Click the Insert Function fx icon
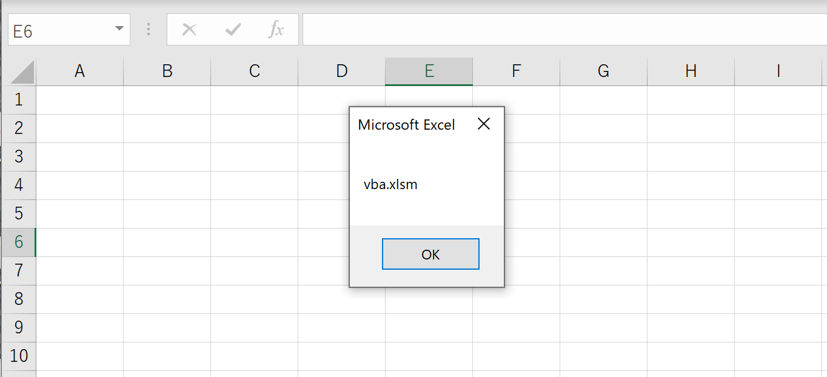The width and height of the screenshot is (827, 377). pyautogui.click(x=276, y=30)
